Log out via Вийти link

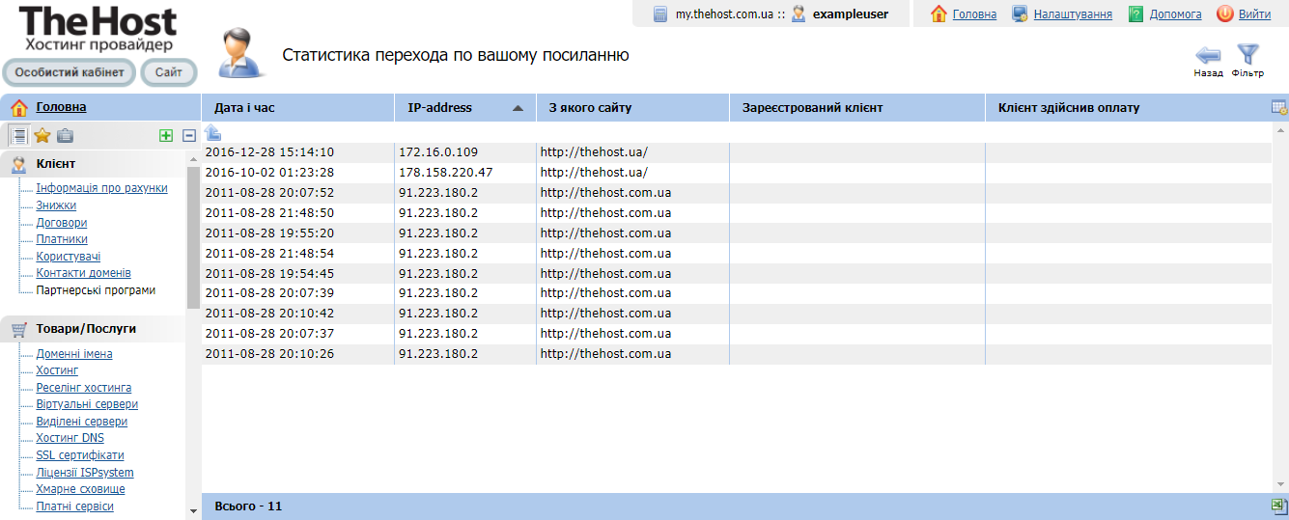1254,14
